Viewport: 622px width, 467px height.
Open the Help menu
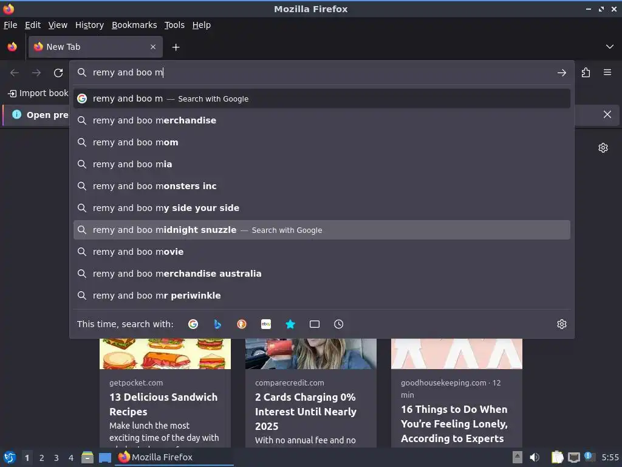[202, 25]
